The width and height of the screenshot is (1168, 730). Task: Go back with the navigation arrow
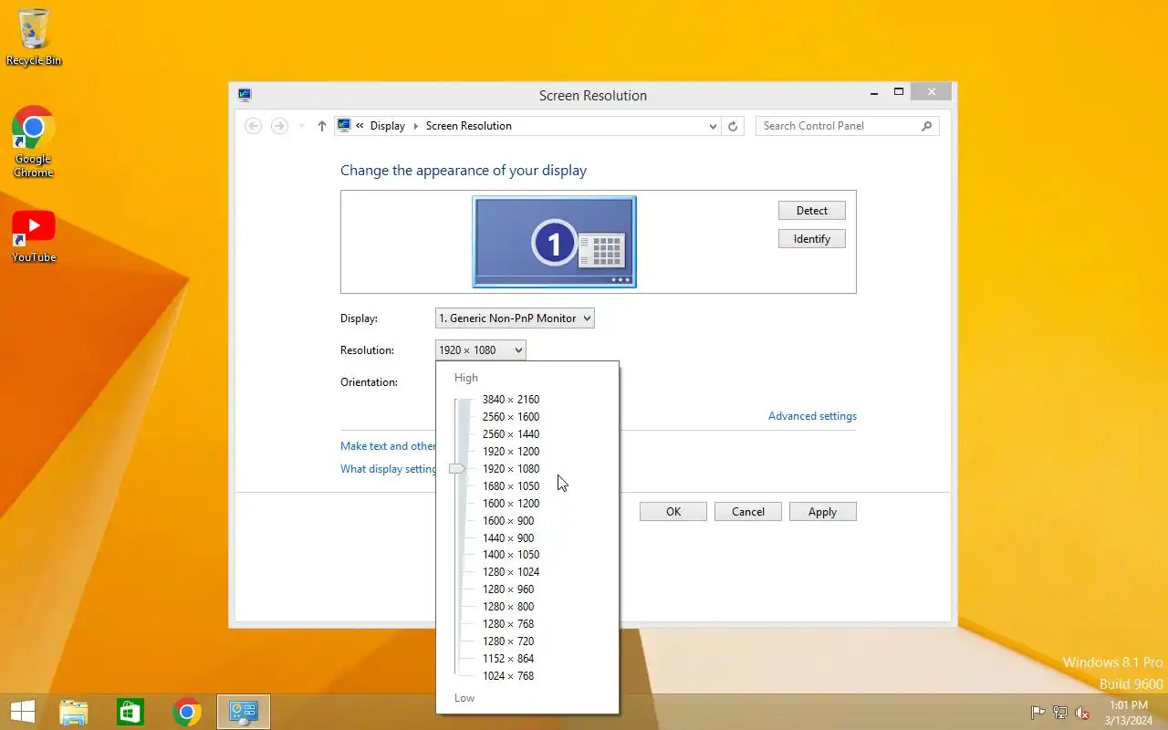point(254,126)
